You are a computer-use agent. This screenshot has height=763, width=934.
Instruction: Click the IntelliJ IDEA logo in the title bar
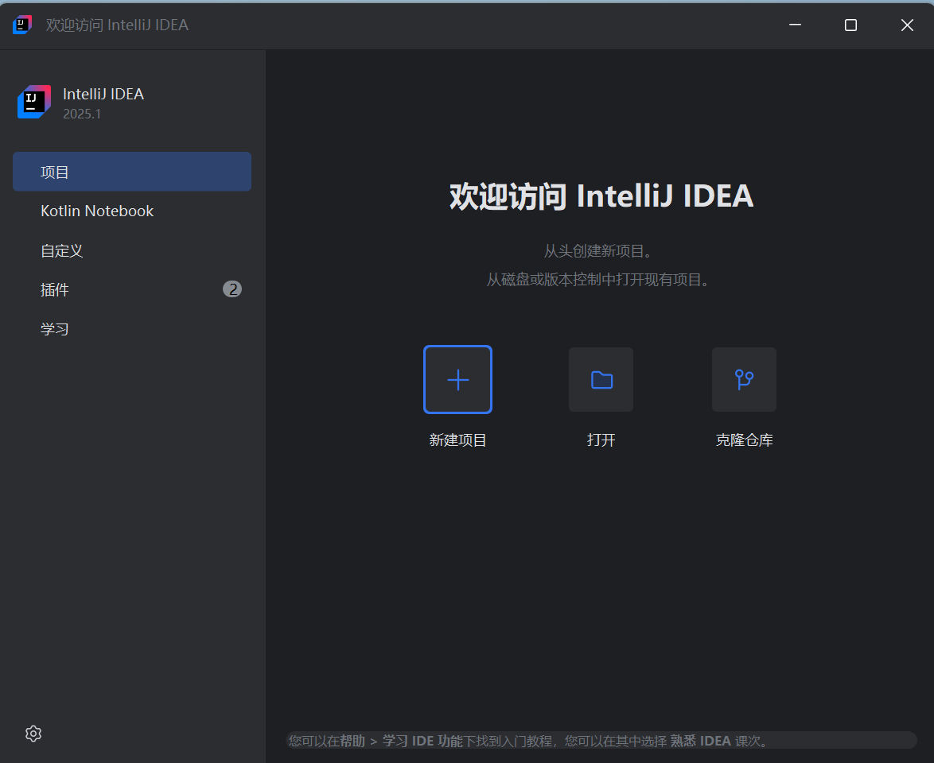click(x=22, y=25)
